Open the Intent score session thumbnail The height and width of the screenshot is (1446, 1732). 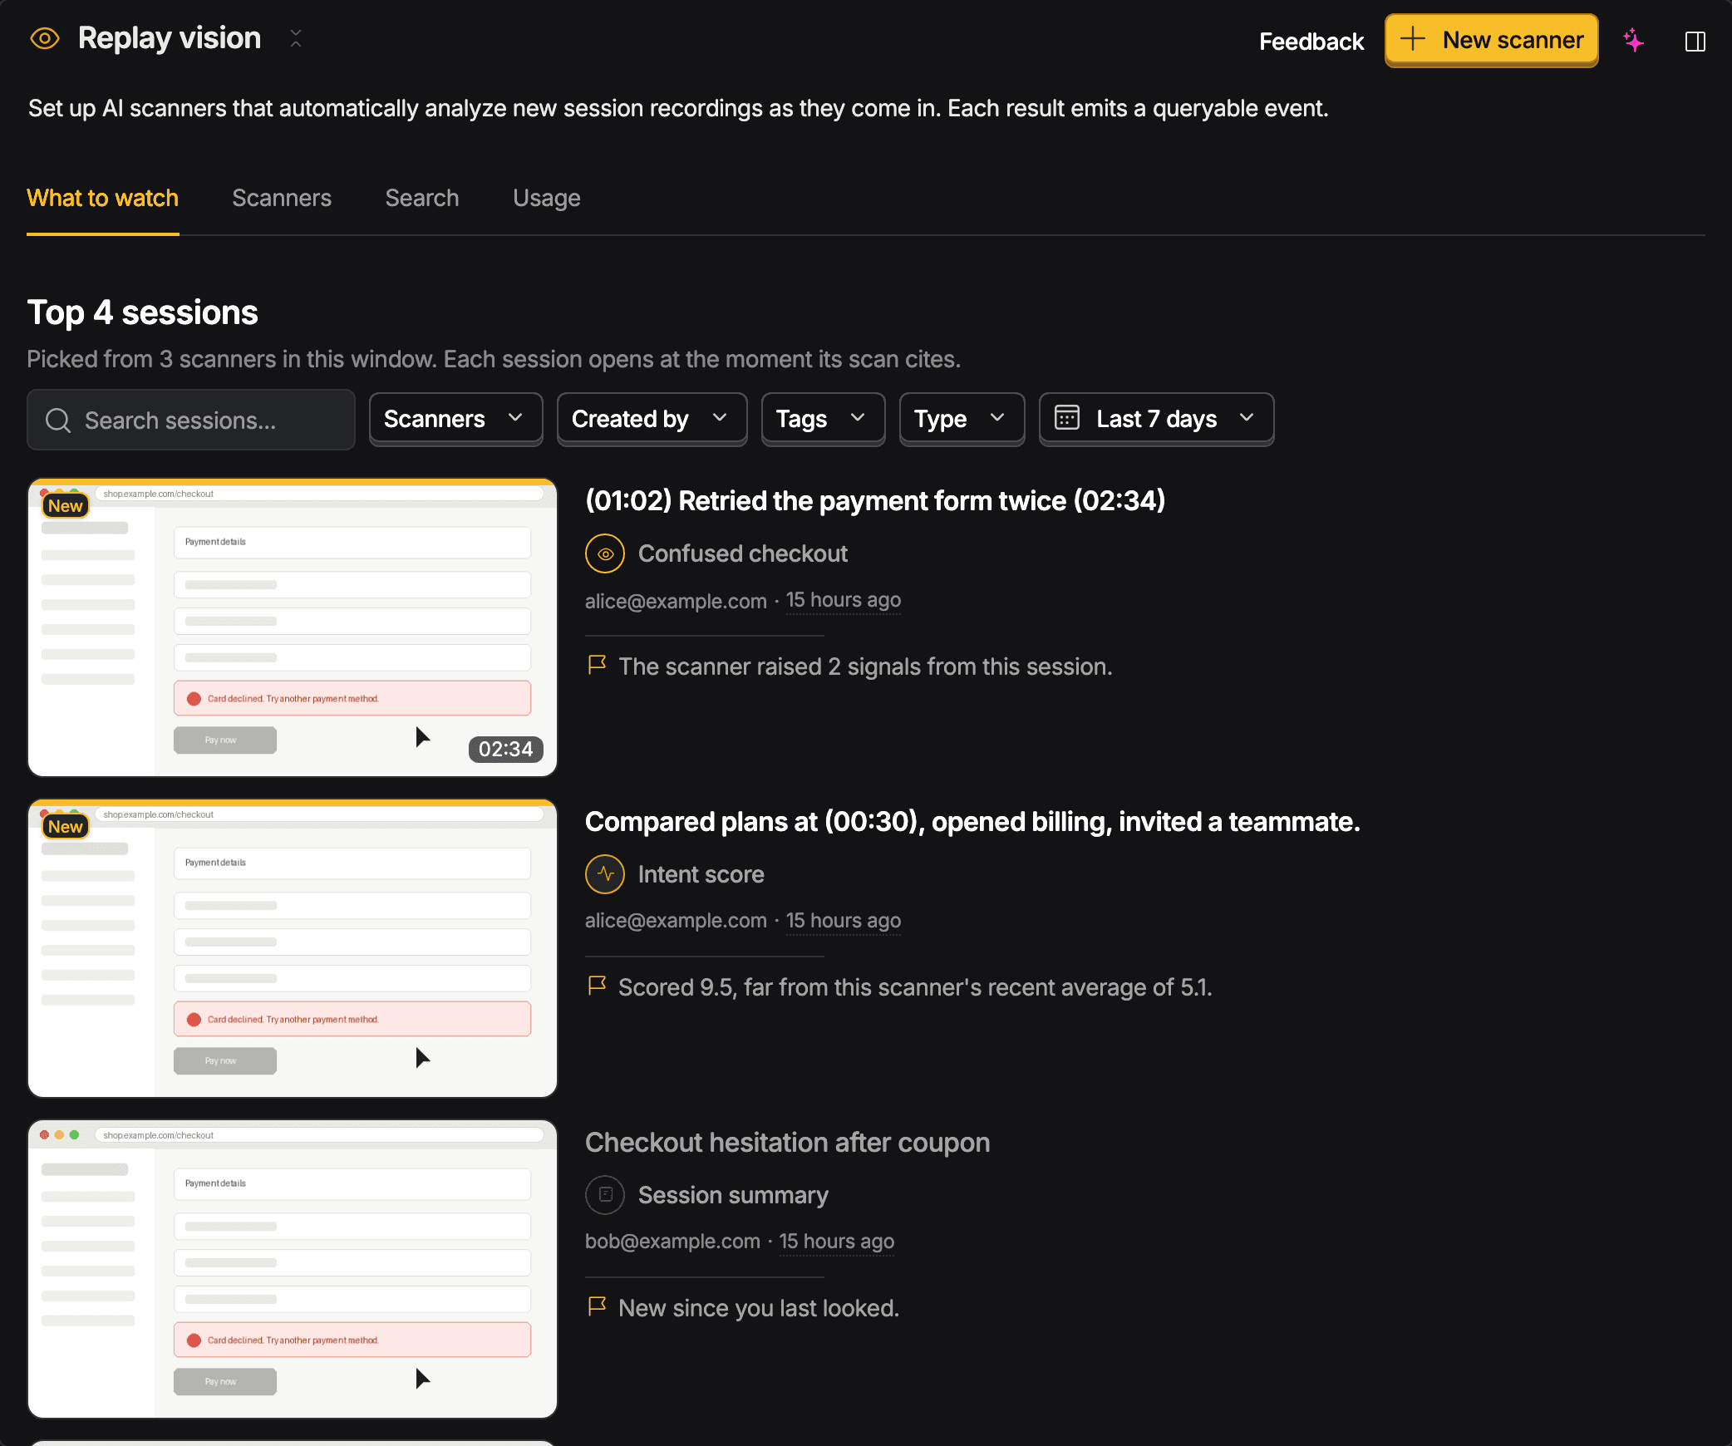pyautogui.click(x=293, y=948)
